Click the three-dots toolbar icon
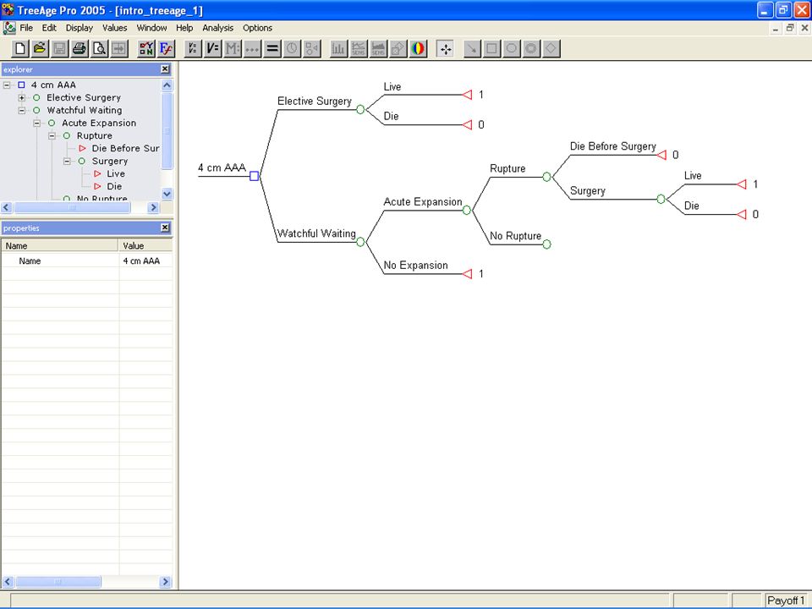This screenshot has width=812, height=609. click(252, 49)
